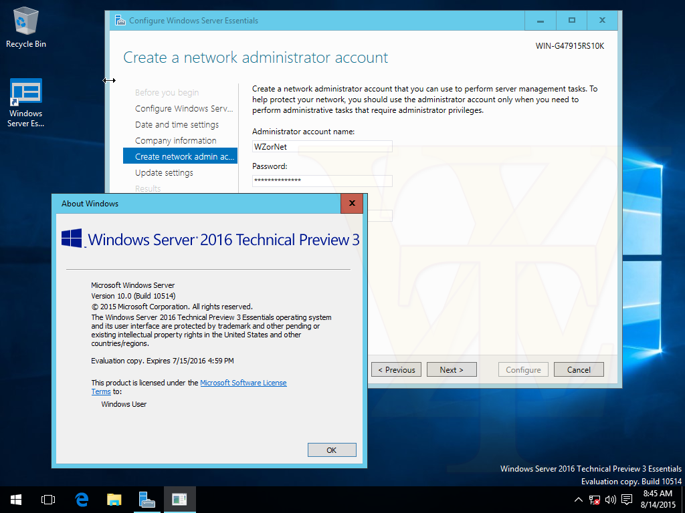
Task: Launch Microsoft Edge from the taskbar
Action: click(82, 499)
